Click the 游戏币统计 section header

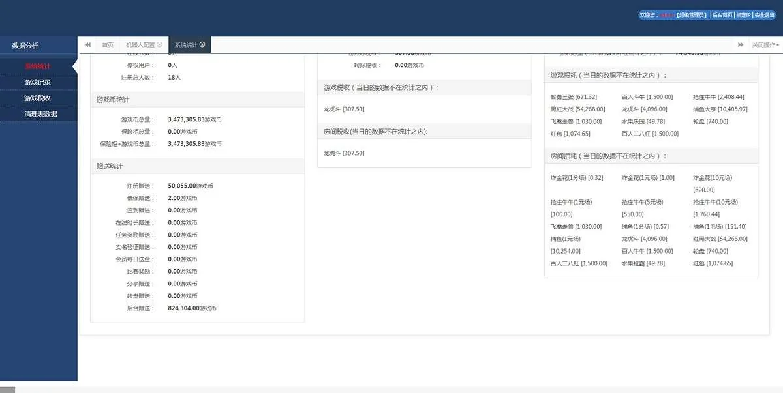113,100
